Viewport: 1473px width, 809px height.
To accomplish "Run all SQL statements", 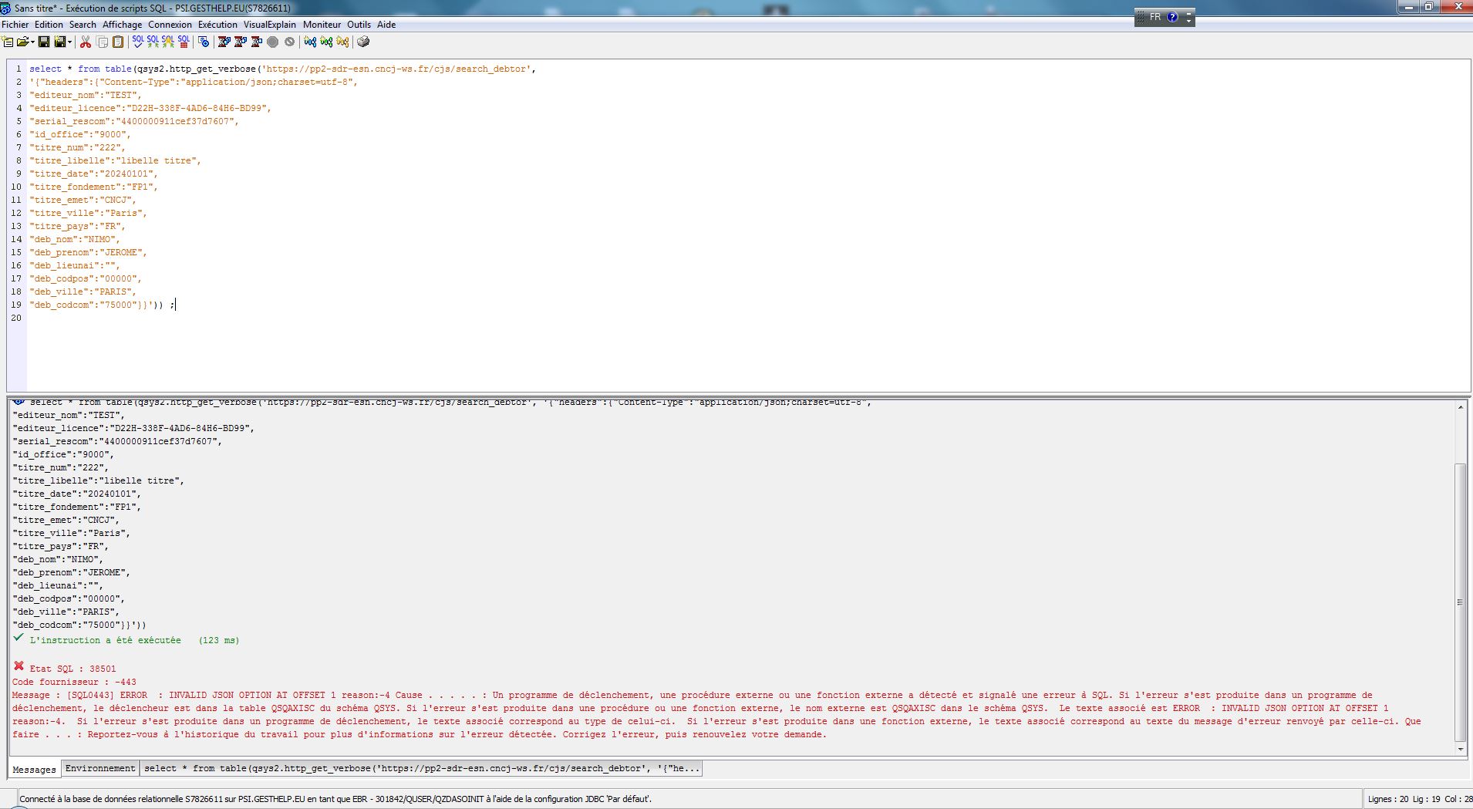I will 153,42.
